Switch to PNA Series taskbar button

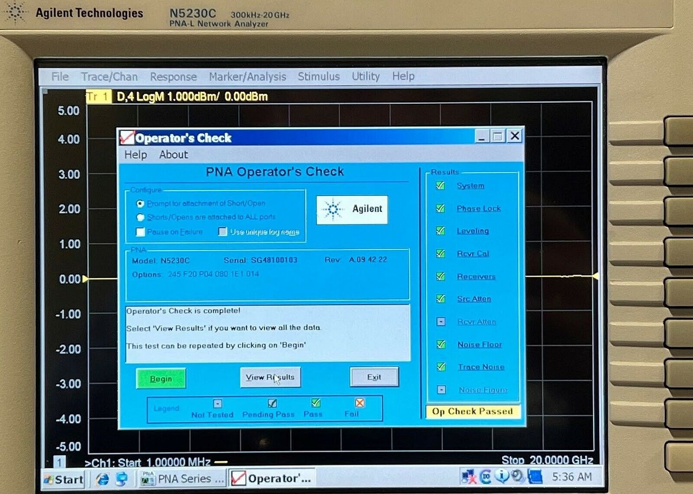coord(183,479)
